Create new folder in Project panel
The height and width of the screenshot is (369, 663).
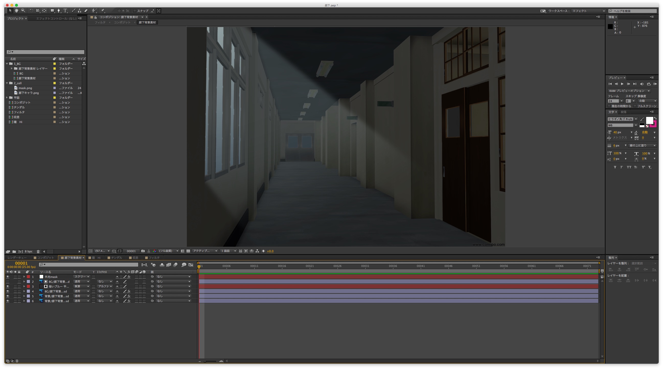[14, 252]
